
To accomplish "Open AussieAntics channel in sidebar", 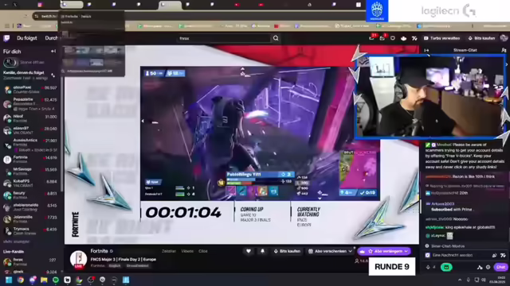I will click(30, 145).
